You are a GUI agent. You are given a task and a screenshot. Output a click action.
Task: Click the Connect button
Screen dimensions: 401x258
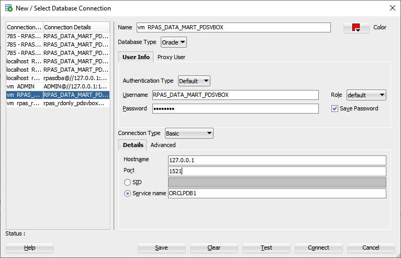[318, 248]
